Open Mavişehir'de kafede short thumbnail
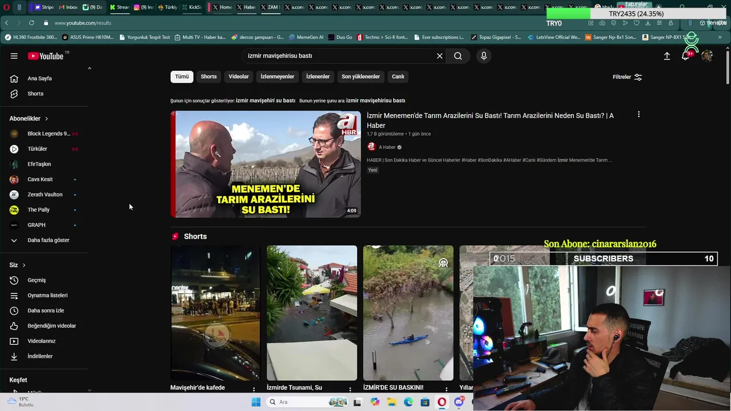731x411 pixels. click(x=215, y=313)
